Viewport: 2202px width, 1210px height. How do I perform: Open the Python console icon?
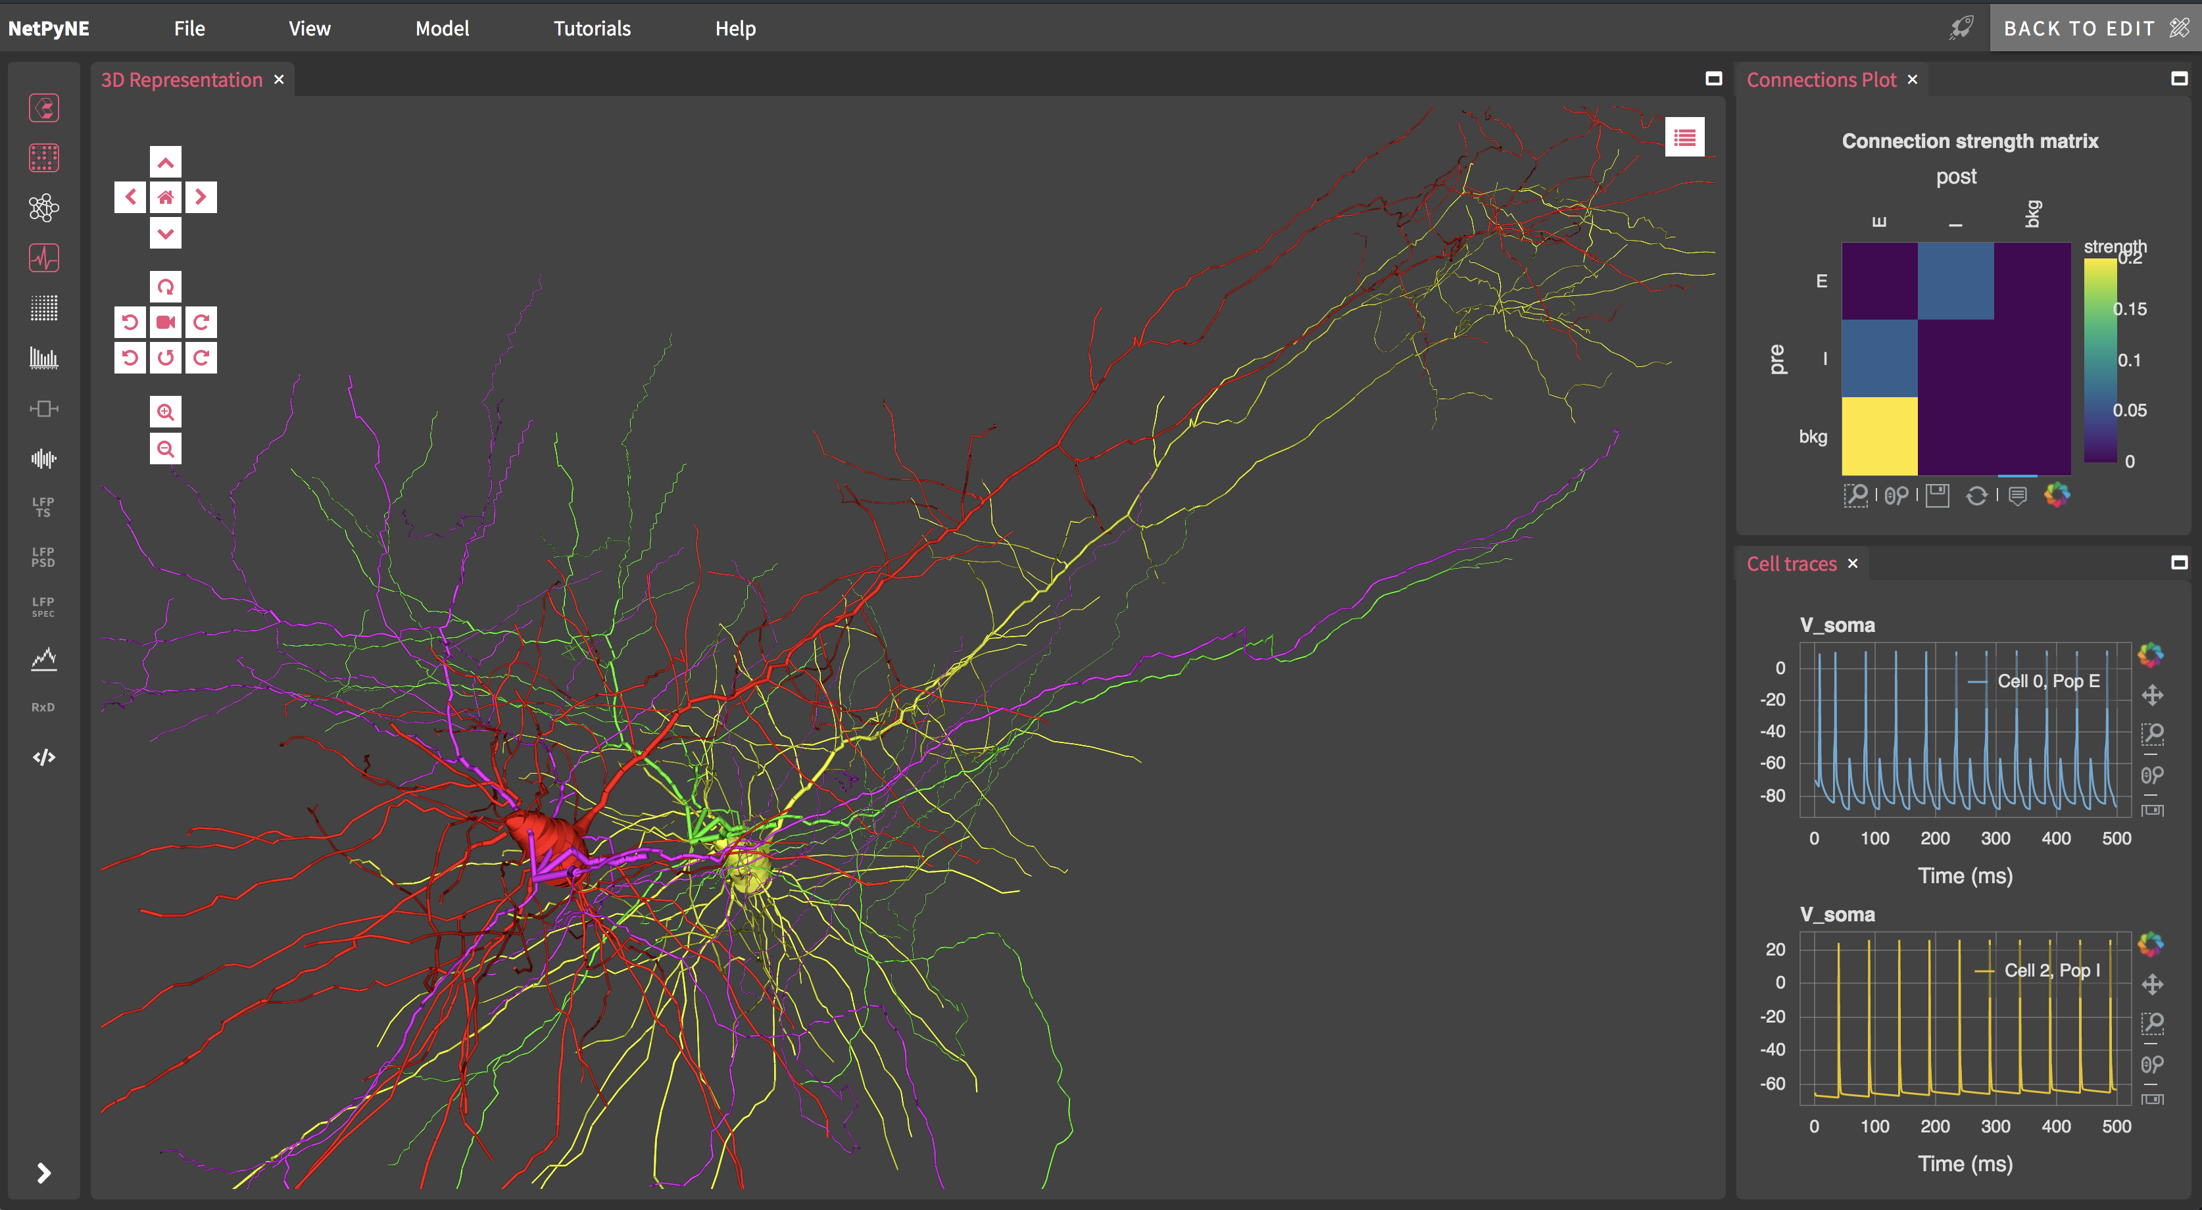click(x=43, y=757)
